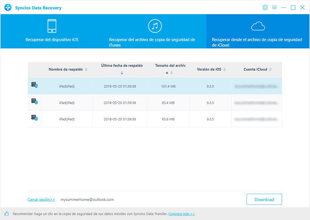Click the iOS device phone icon
Image resolution: width=310 pixels, height=220 pixels.
(52, 26)
